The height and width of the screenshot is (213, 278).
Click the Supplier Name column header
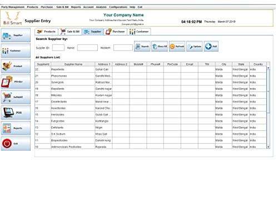73,64
